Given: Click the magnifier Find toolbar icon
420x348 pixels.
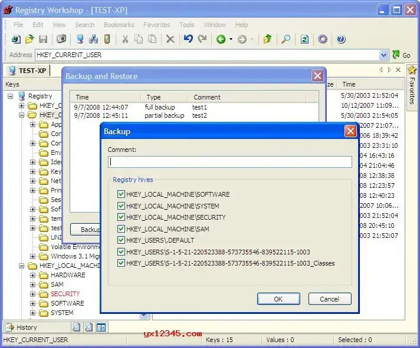Looking at the screenshot, I should click(x=286, y=39).
